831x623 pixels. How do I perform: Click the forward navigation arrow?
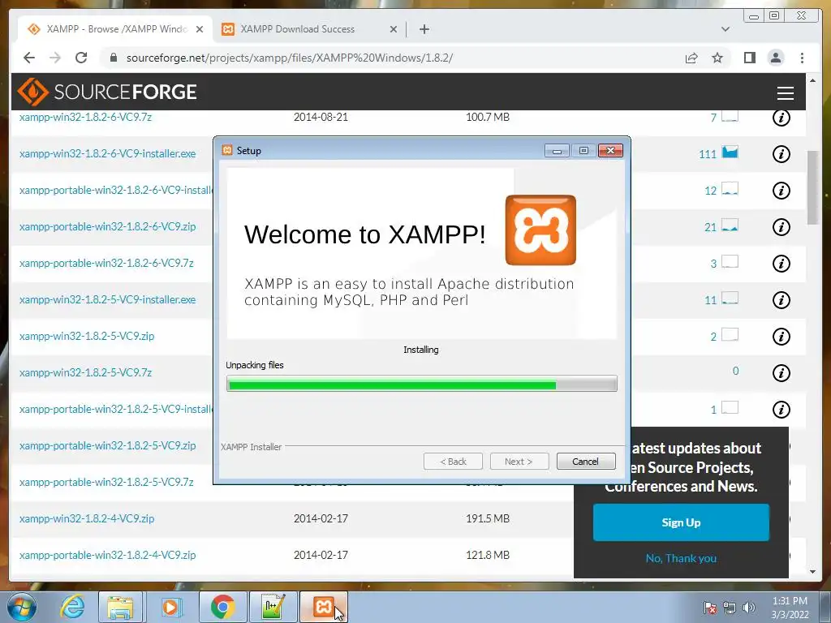(x=55, y=58)
